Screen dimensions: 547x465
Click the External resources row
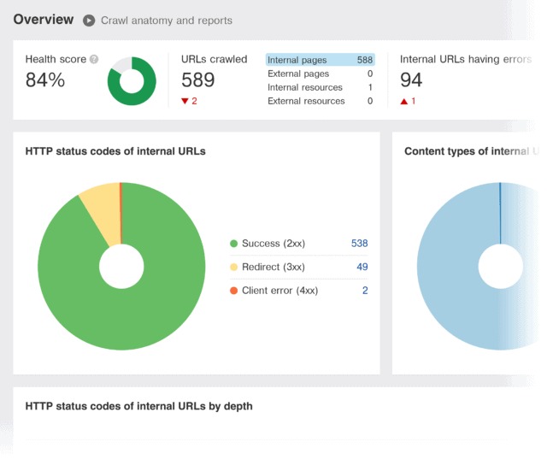(321, 101)
